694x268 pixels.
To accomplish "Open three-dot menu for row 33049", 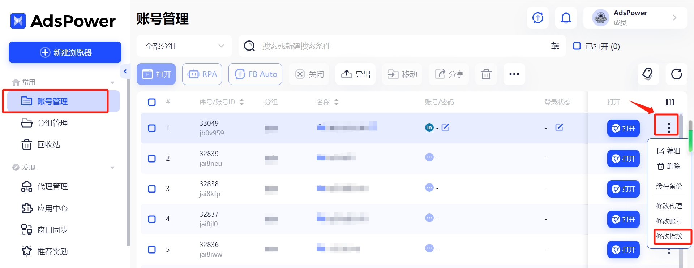I will tap(669, 128).
